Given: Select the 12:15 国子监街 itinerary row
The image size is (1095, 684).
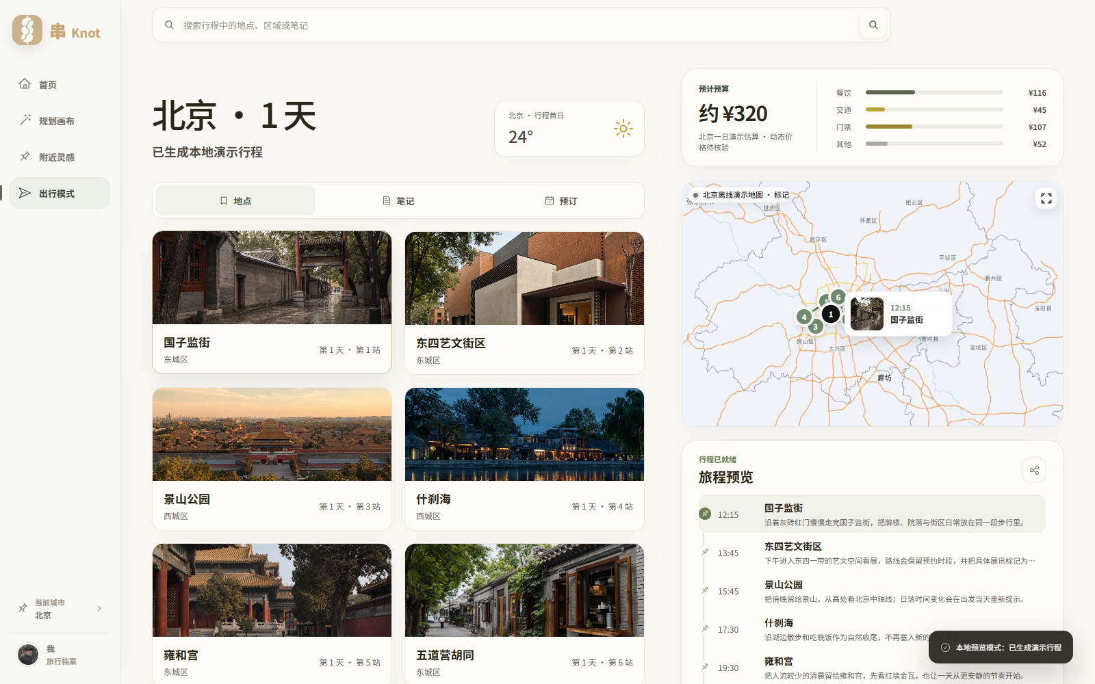Looking at the screenshot, I should tap(872, 514).
